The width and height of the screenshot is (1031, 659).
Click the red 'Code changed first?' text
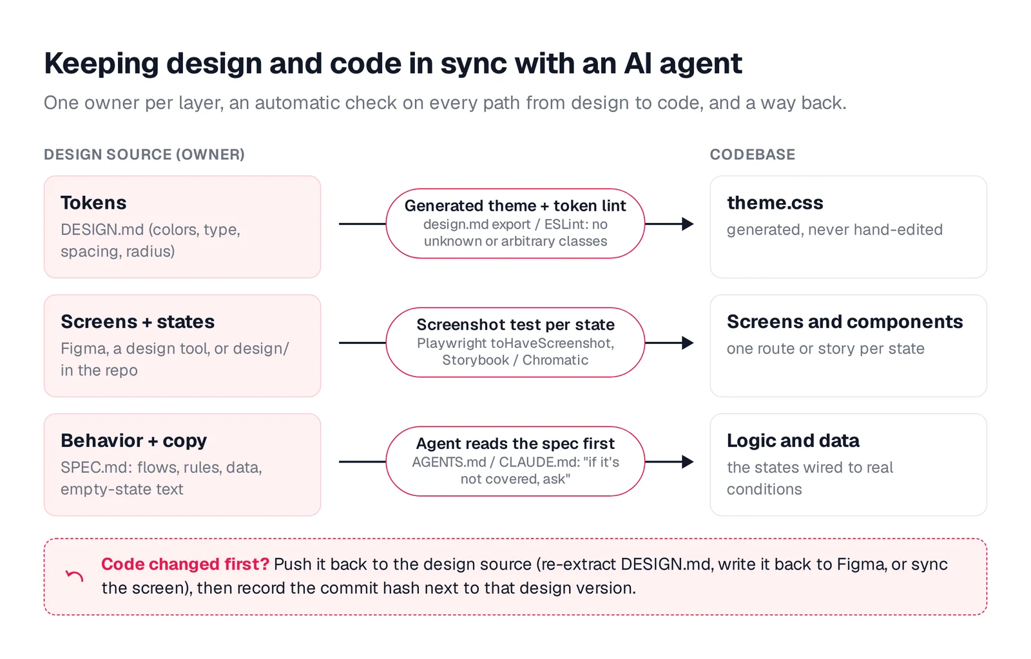[186, 564]
